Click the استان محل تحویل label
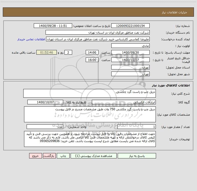The height and width of the screenshot is (191, 197). click(x=178, y=67)
